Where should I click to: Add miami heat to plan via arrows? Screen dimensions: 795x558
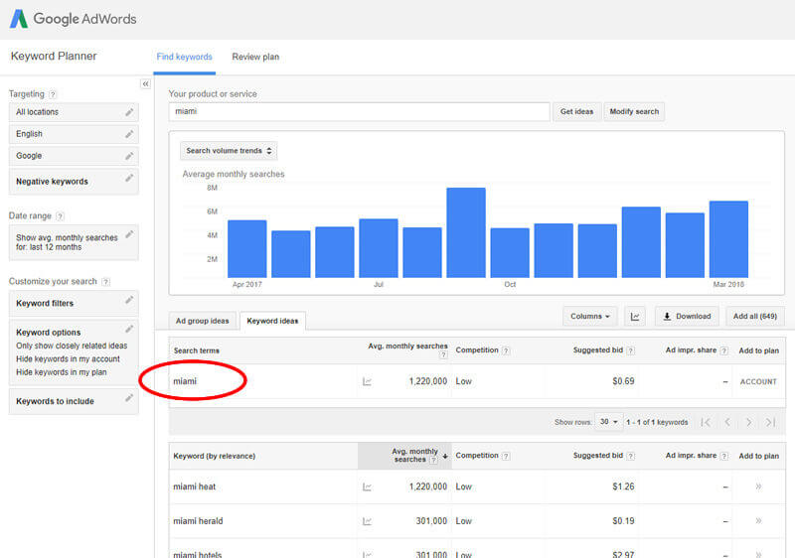tap(758, 487)
